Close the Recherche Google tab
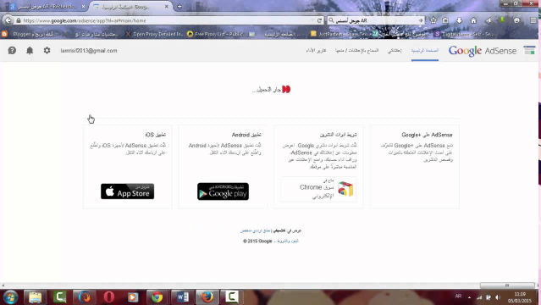The width and height of the screenshot is (541, 305). pos(83,6)
